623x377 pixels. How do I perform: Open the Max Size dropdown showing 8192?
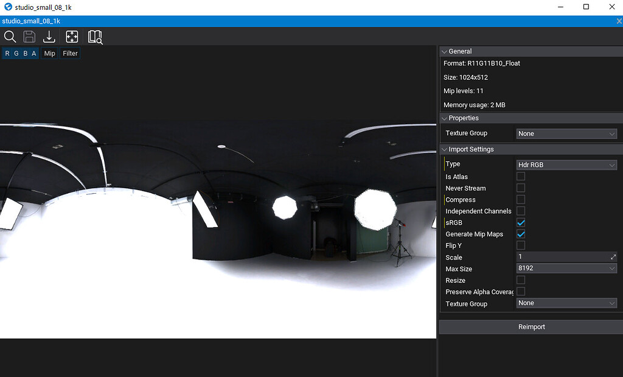(566, 268)
